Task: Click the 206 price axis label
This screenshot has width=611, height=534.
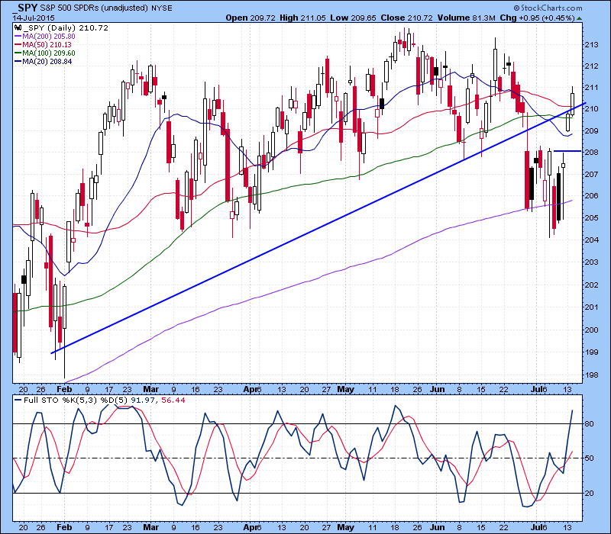Action: (x=591, y=195)
